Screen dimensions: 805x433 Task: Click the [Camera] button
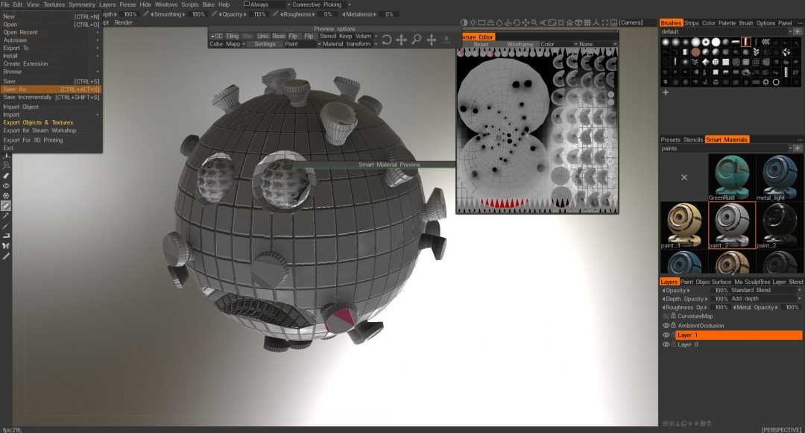tap(631, 22)
